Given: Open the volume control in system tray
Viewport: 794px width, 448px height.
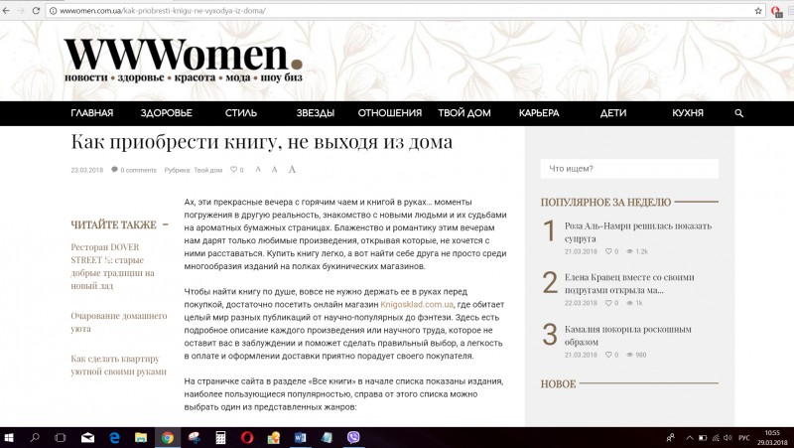Looking at the screenshot, I should 728,438.
